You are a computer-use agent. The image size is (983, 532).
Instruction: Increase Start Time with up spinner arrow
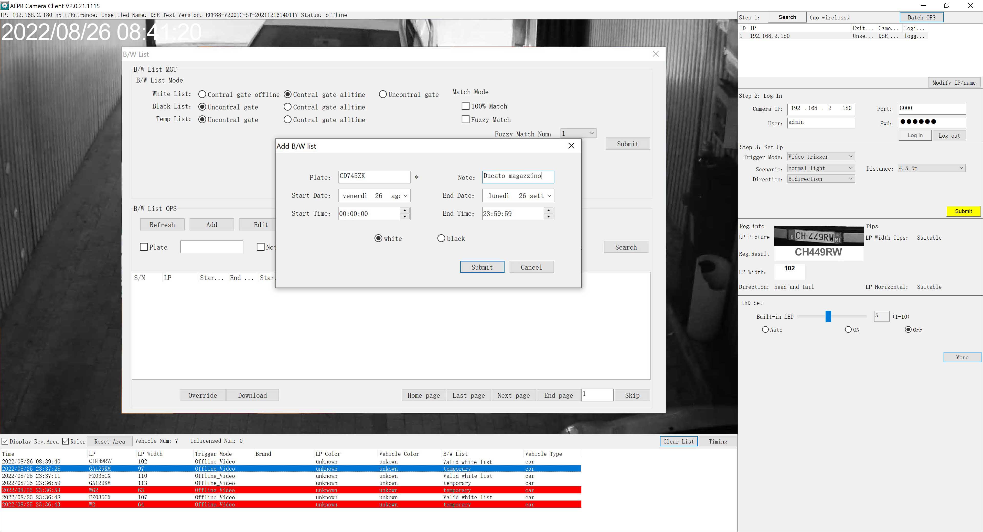(x=404, y=210)
